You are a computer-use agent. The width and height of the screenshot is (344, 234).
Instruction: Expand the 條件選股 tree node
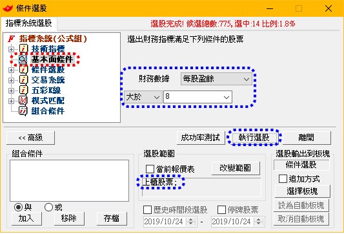pyautogui.click(x=11, y=70)
